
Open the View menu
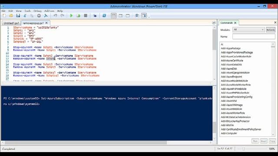click(x=19, y=11)
